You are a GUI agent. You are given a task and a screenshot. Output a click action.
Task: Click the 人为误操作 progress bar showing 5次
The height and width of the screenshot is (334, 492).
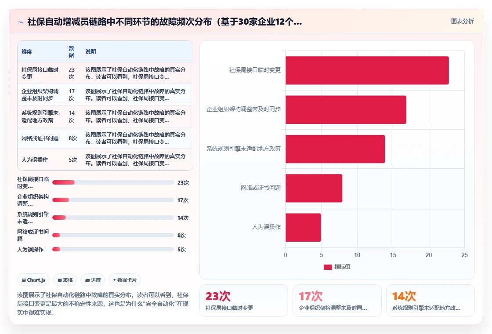tap(113, 249)
